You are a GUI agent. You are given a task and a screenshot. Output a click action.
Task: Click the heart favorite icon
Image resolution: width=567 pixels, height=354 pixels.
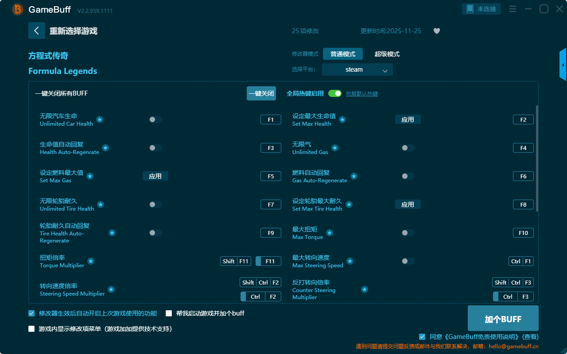point(437,31)
